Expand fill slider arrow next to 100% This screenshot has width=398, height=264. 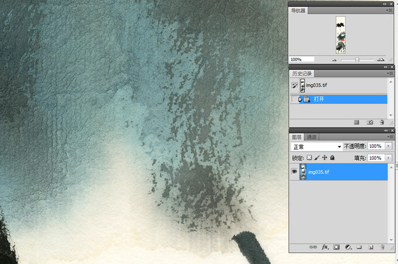pos(388,158)
